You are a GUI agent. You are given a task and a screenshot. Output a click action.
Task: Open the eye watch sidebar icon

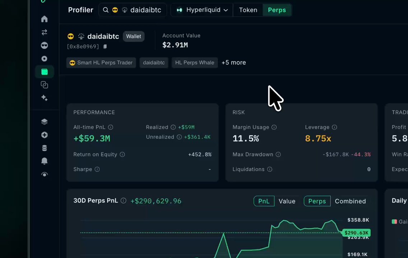tap(45, 175)
